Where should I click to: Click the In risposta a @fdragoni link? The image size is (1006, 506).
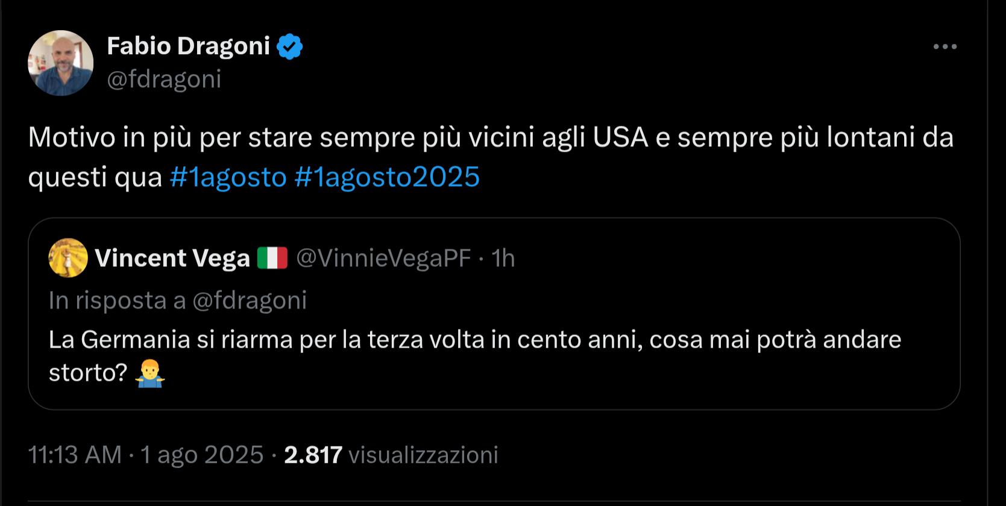click(178, 300)
